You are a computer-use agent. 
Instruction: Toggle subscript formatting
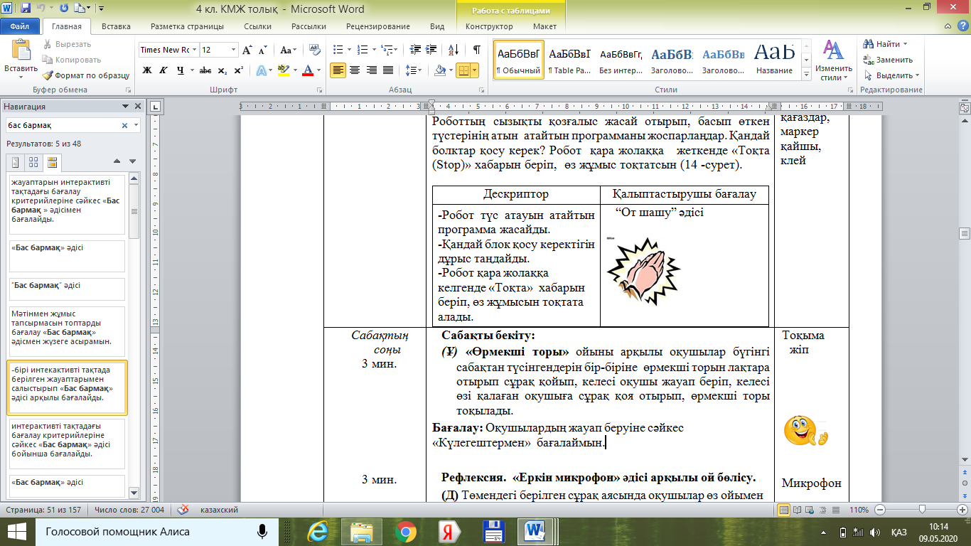coord(222,70)
